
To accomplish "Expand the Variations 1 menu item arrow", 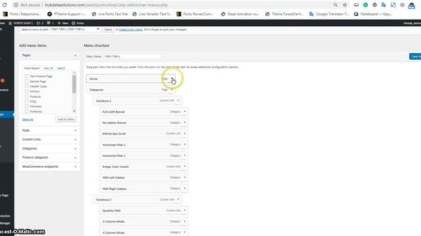I will click(x=178, y=100).
